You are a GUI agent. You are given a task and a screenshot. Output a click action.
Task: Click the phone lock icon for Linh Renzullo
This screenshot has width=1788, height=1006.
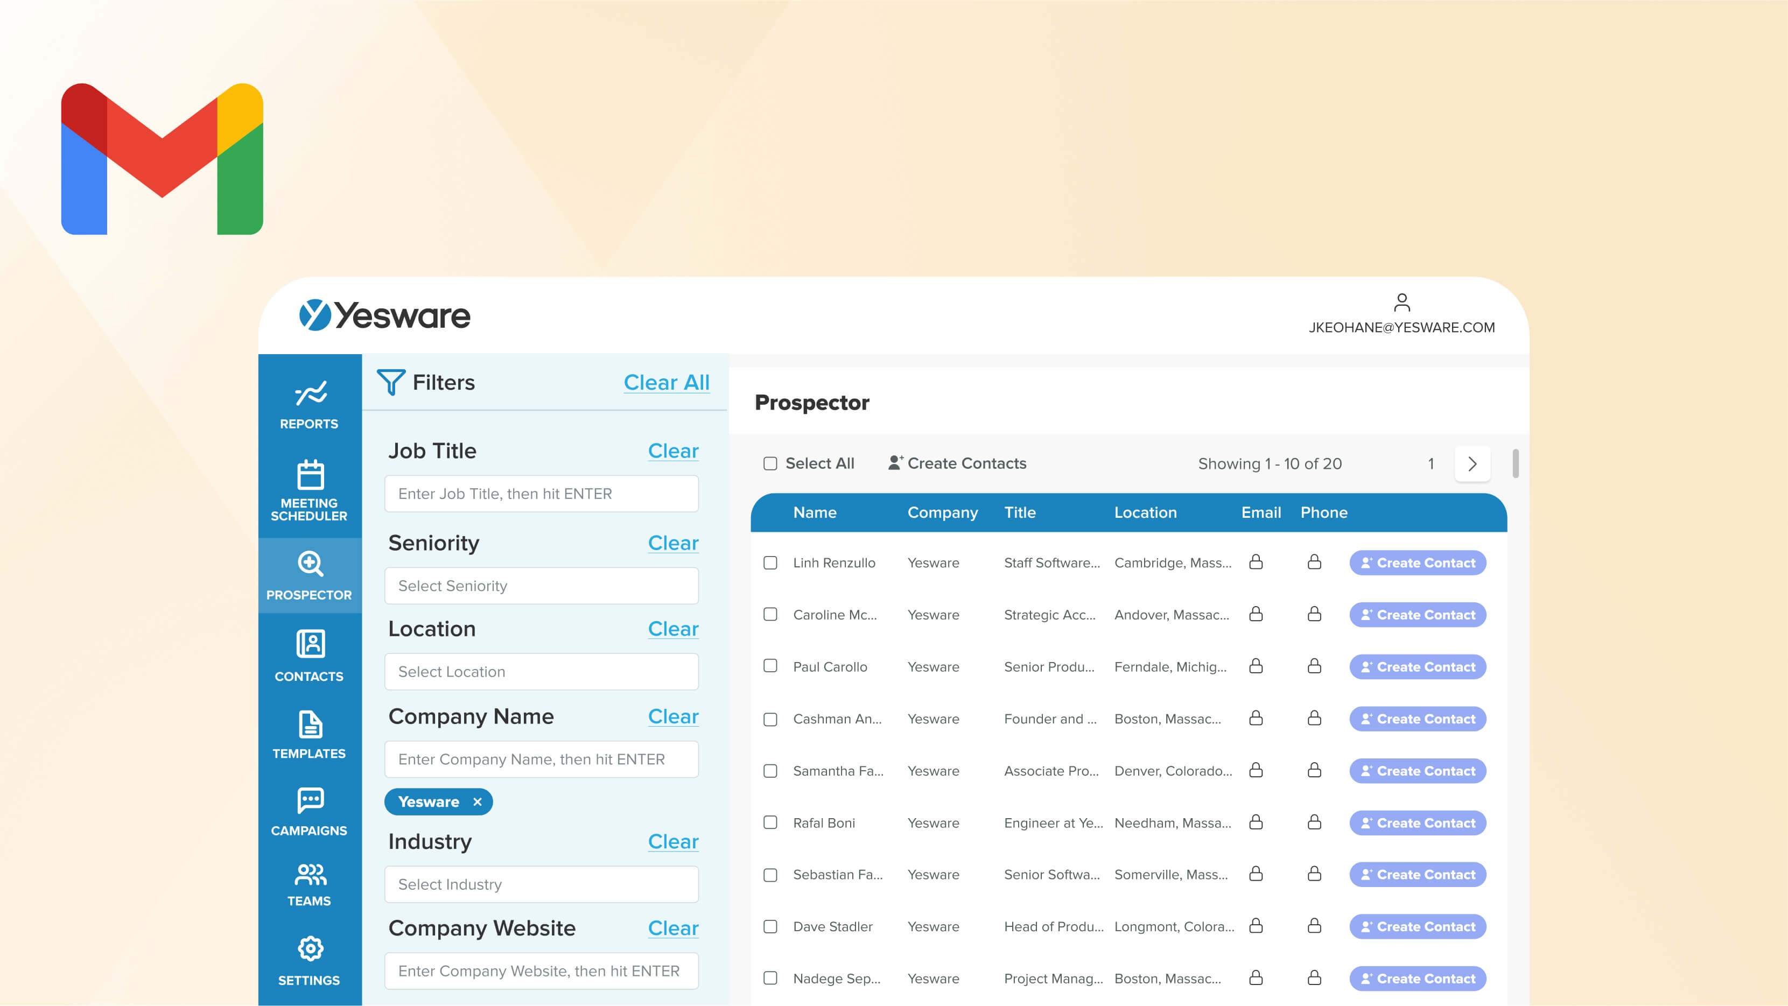coord(1314,562)
